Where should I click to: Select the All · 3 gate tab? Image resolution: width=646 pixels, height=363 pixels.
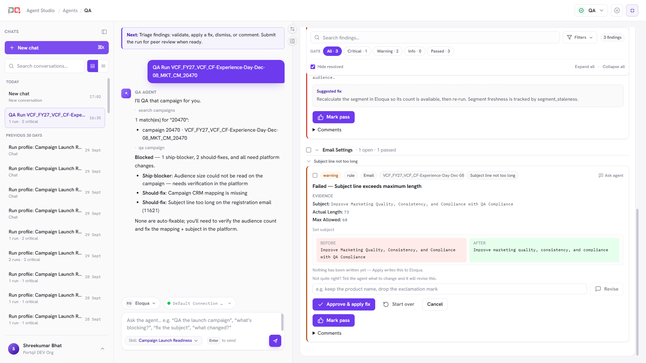332,51
